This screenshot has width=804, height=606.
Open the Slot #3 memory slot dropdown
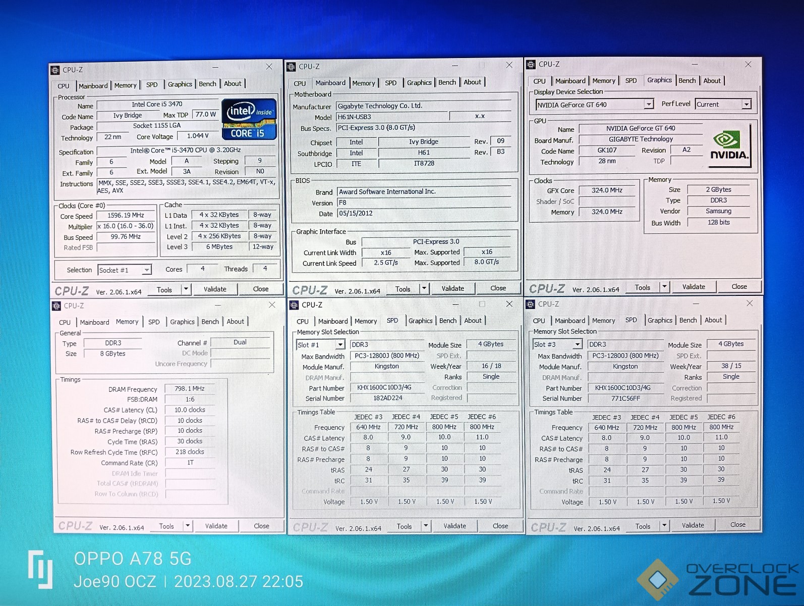click(x=578, y=344)
